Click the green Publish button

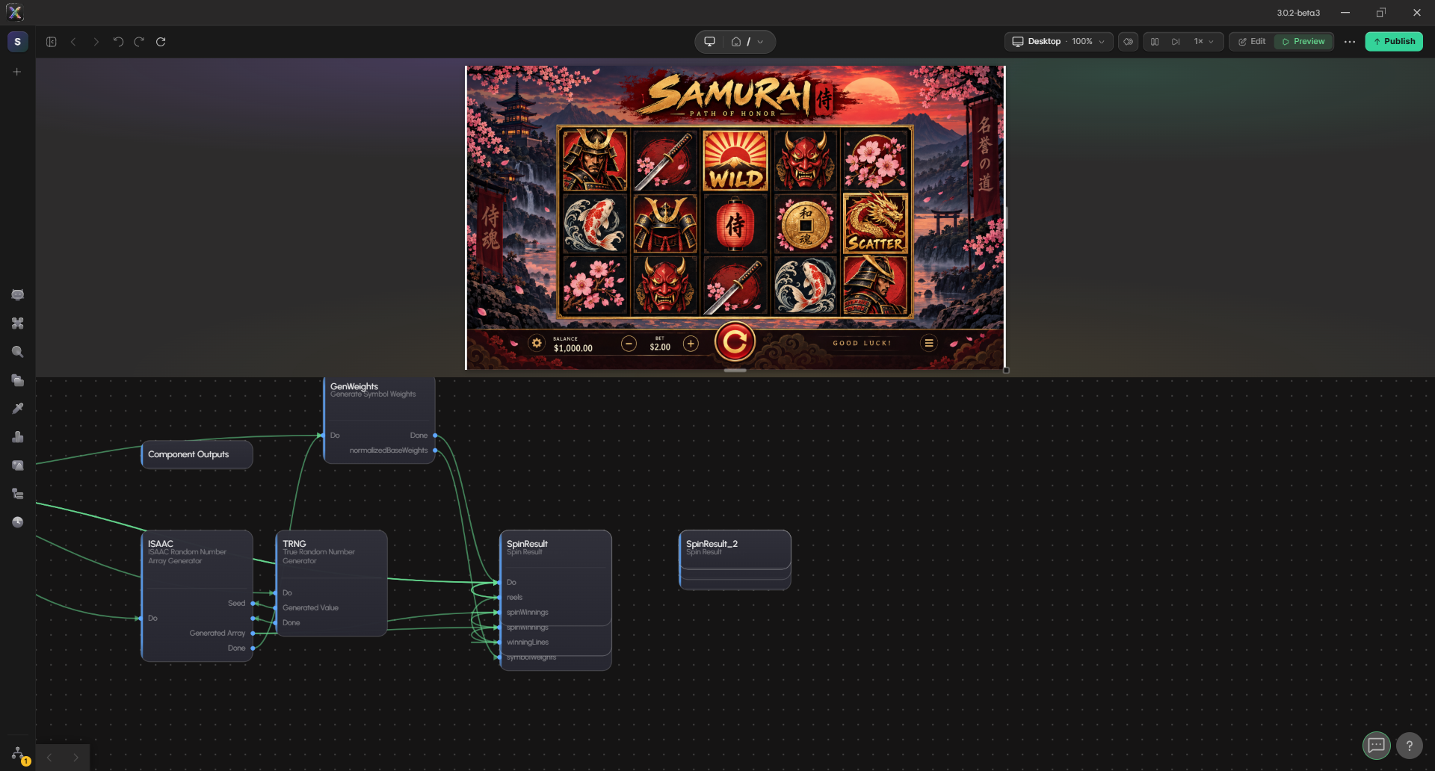click(1394, 42)
